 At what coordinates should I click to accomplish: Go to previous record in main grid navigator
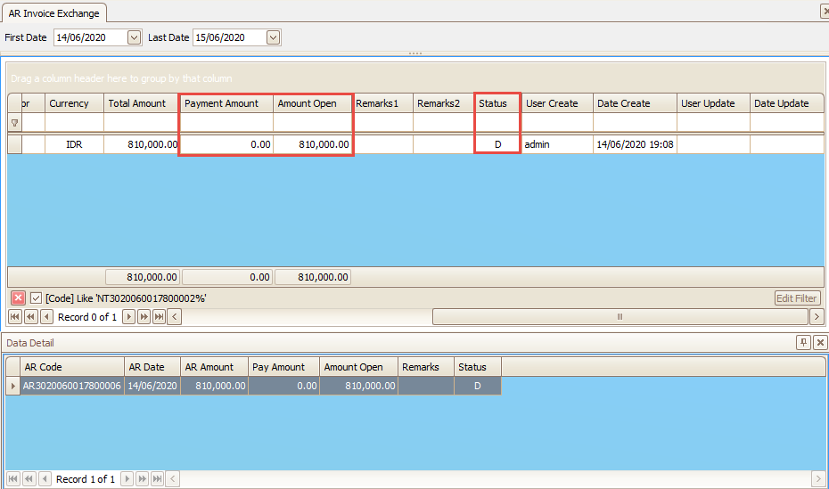point(47,317)
